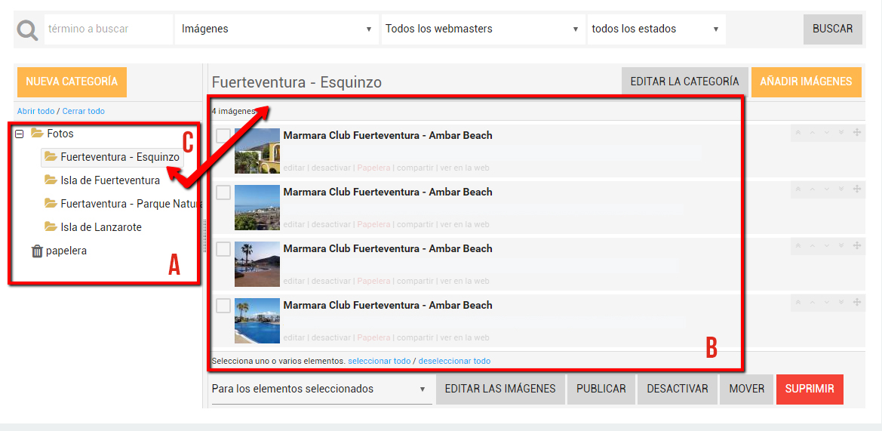
Task: Click the deseleccionar todo link
Action: click(454, 361)
